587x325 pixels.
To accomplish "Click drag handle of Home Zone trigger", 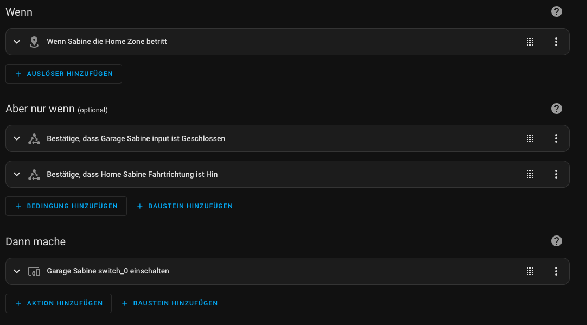I will pyautogui.click(x=530, y=42).
